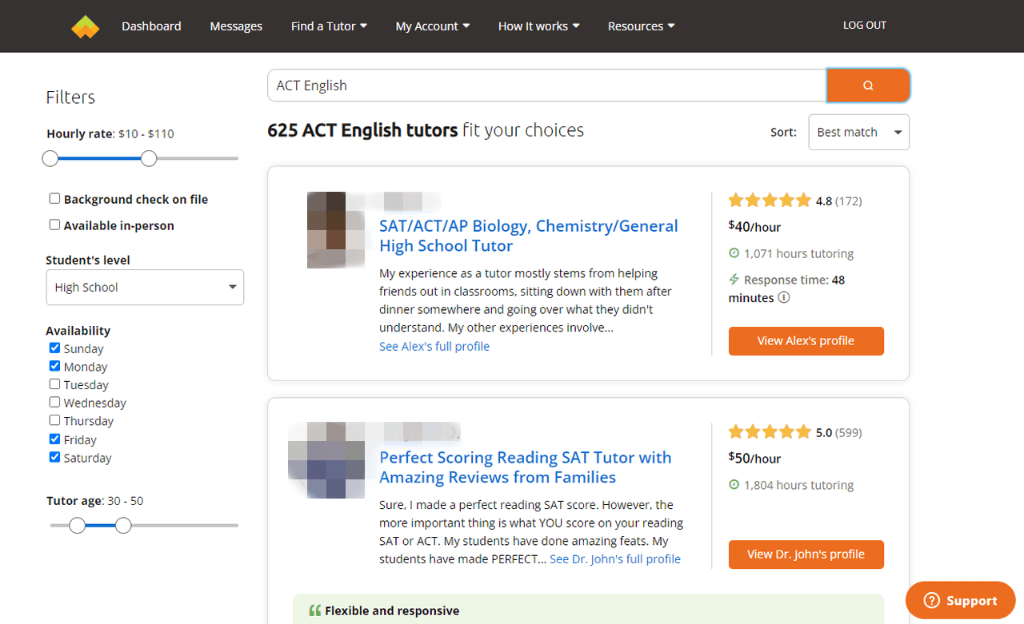1024x624 pixels.
Task: Click the orange site logo icon
Action: (x=85, y=26)
